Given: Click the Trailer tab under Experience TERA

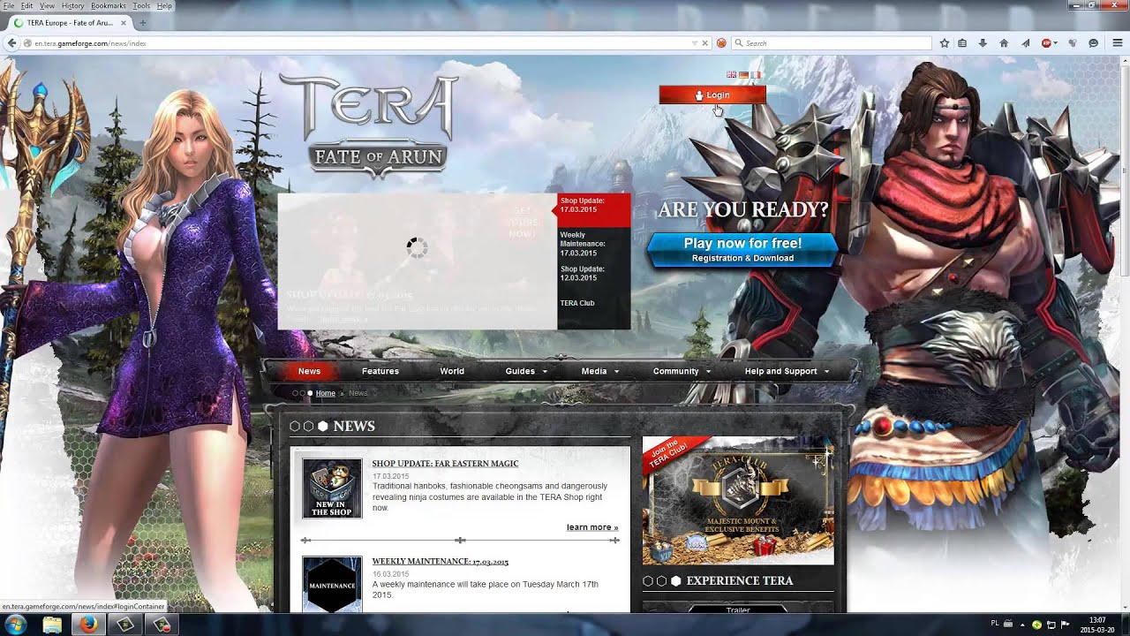Looking at the screenshot, I should (x=738, y=609).
